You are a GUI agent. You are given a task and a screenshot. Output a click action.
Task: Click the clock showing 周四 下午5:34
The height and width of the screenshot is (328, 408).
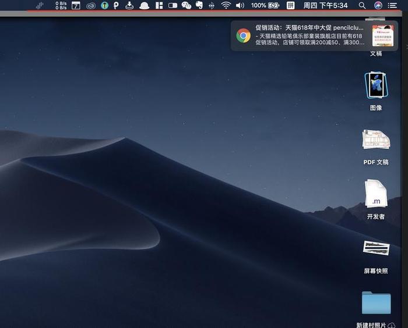coord(325,5)
